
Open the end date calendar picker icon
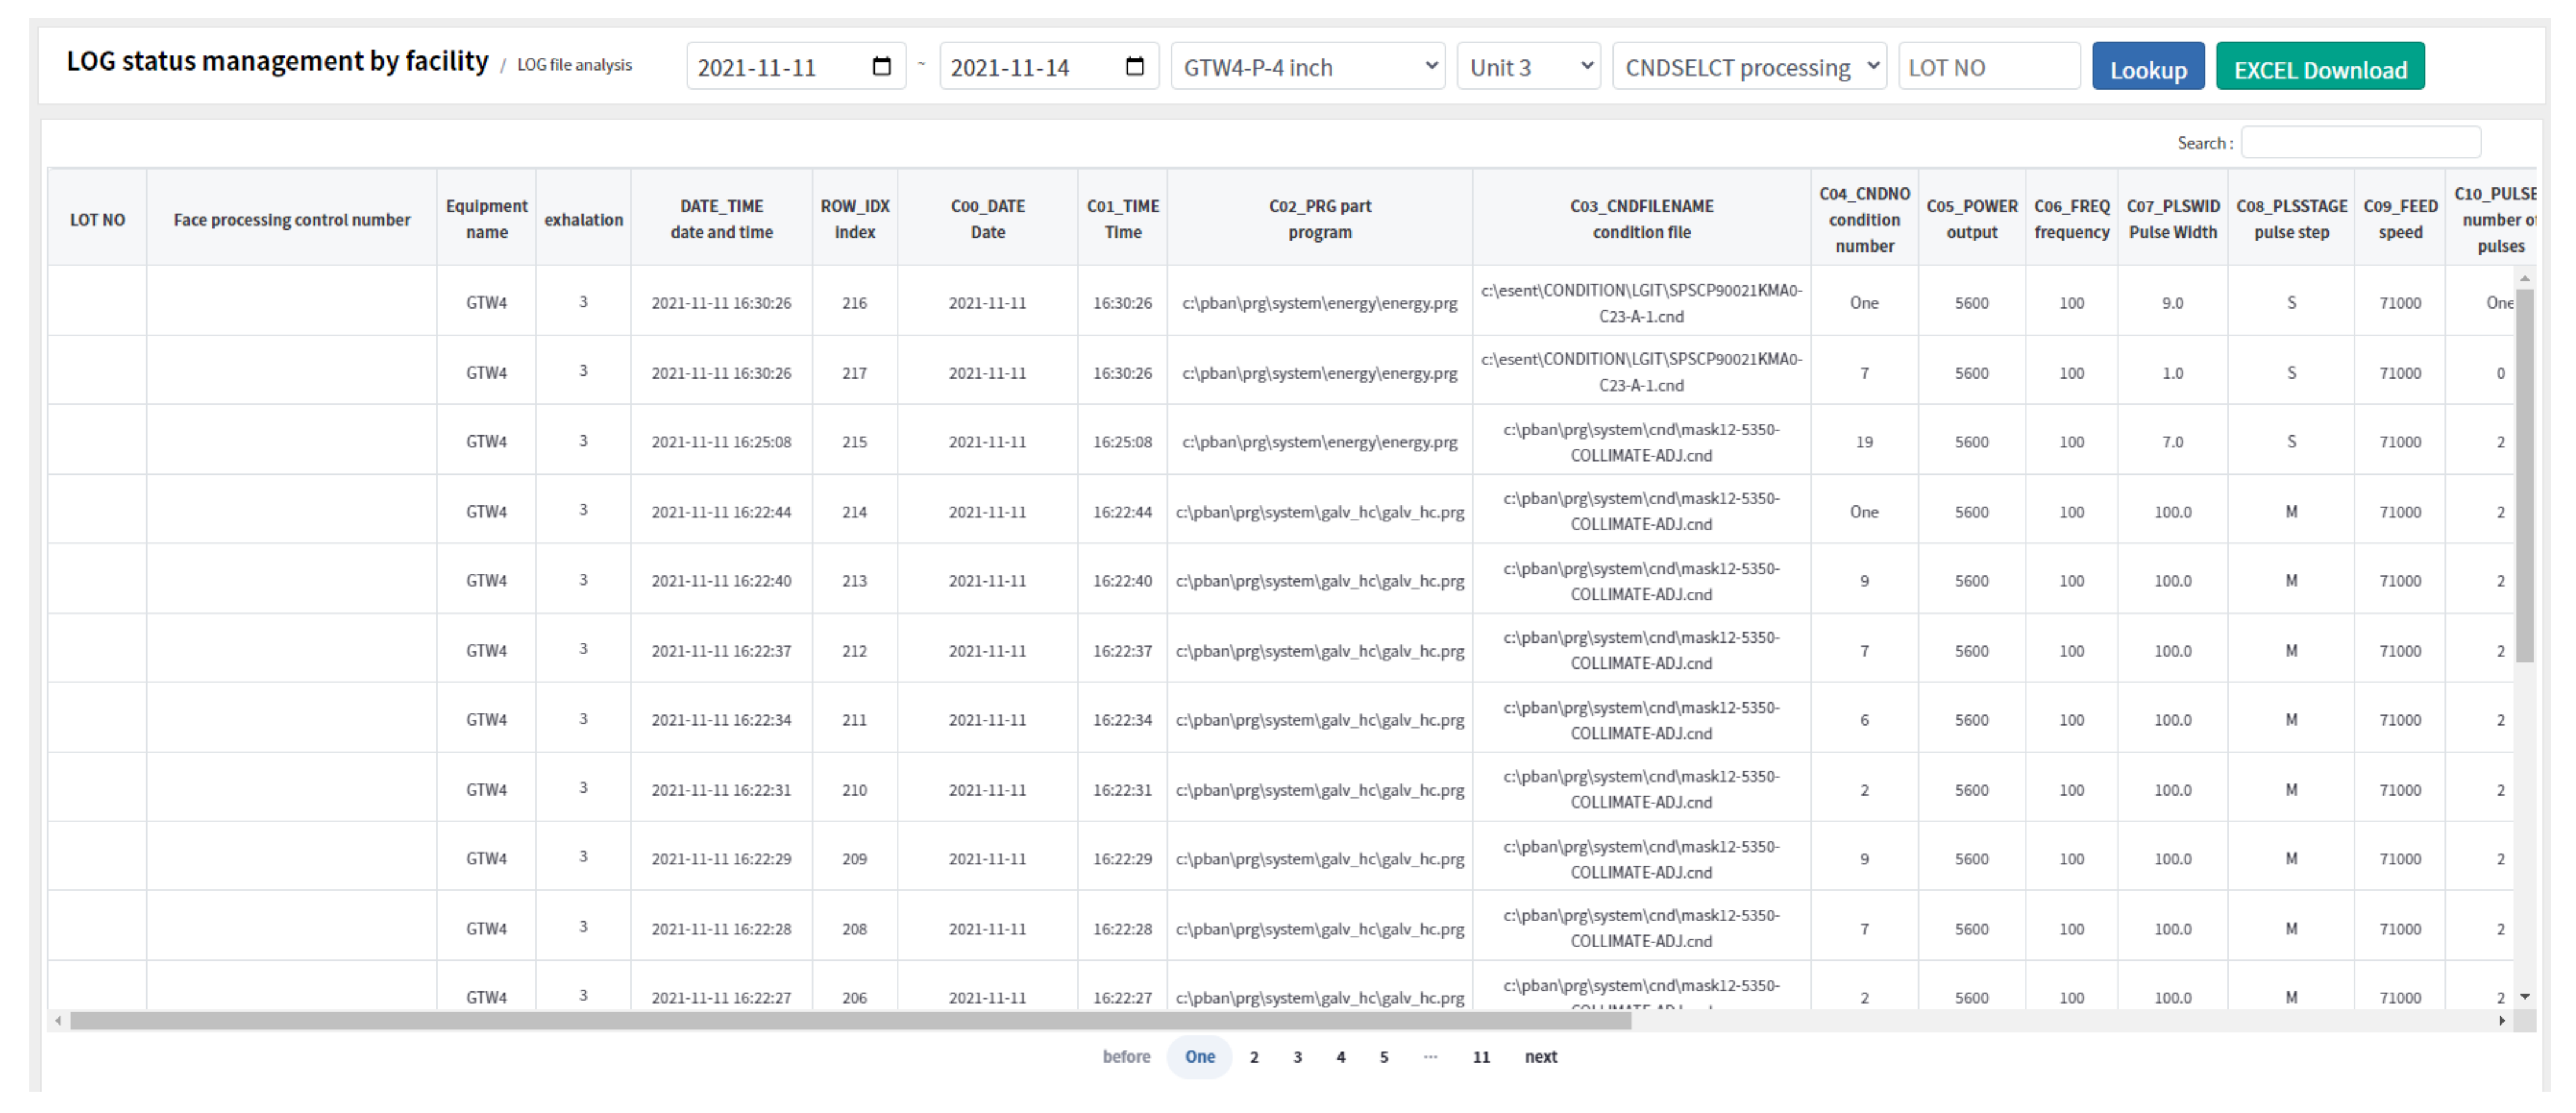click(x=1134, y=67)
